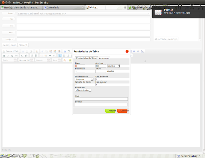
Task: Open the pixeles width unit dropdown
Action: coord(113,66)
